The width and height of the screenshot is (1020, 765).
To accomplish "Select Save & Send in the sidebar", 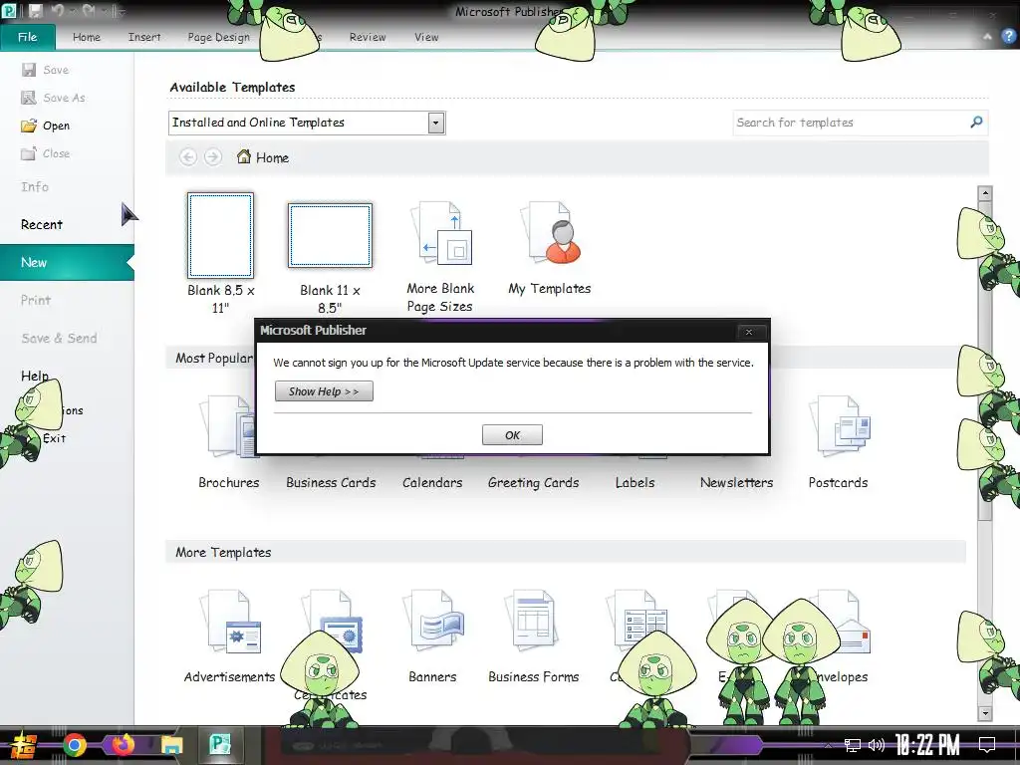I will click(x=59, y=339).
